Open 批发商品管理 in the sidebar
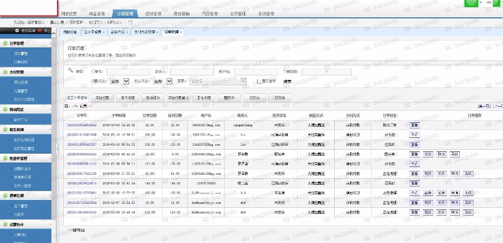 pos(23,149)
